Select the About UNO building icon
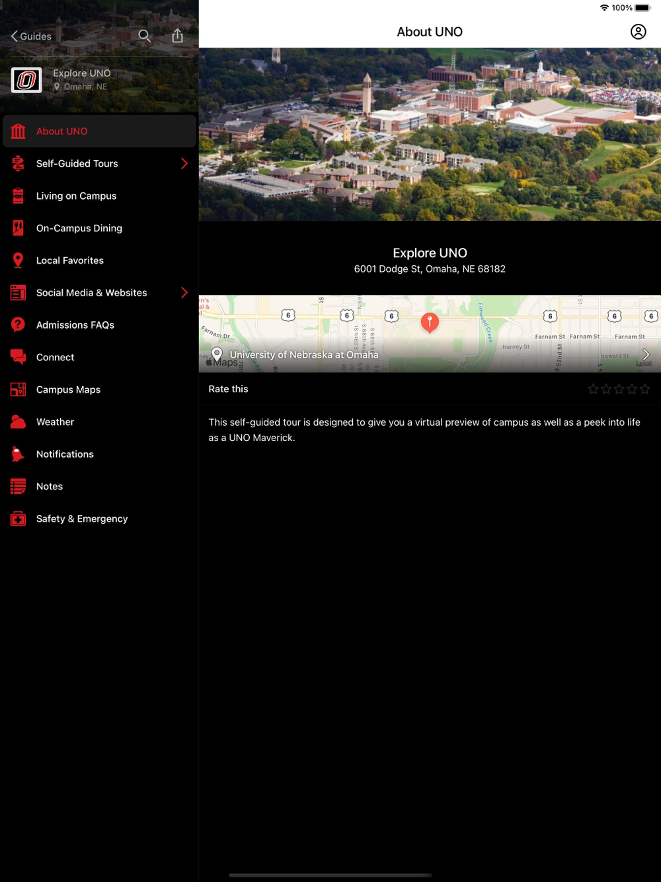The height and width of the screenshot is (882, 661). coord(19,131)
